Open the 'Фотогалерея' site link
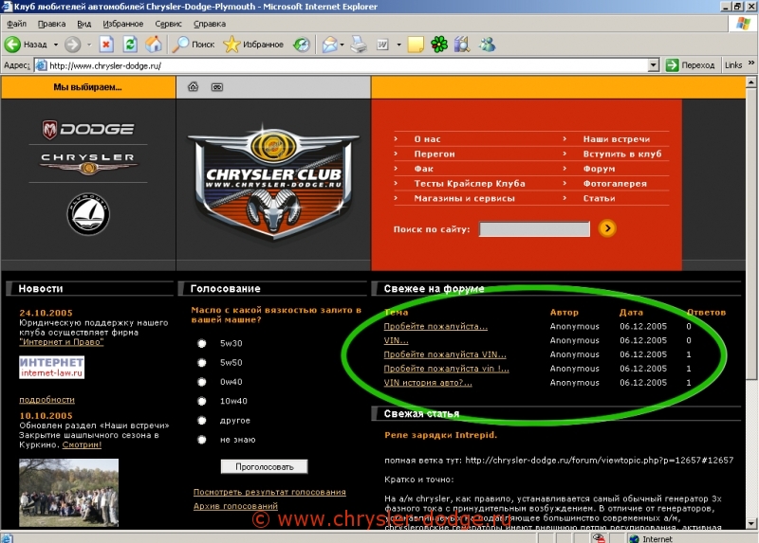 coord(615,184)
